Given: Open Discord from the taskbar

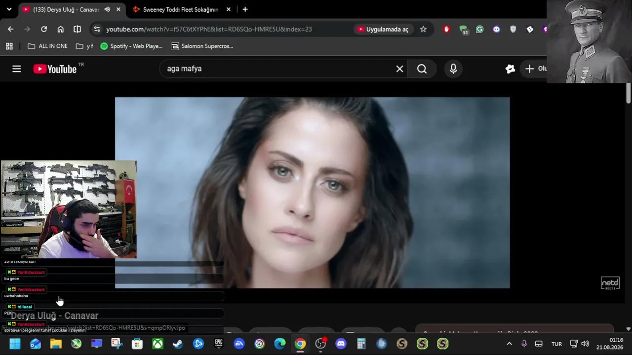Looking at the screenshot, I should (341, 344).
